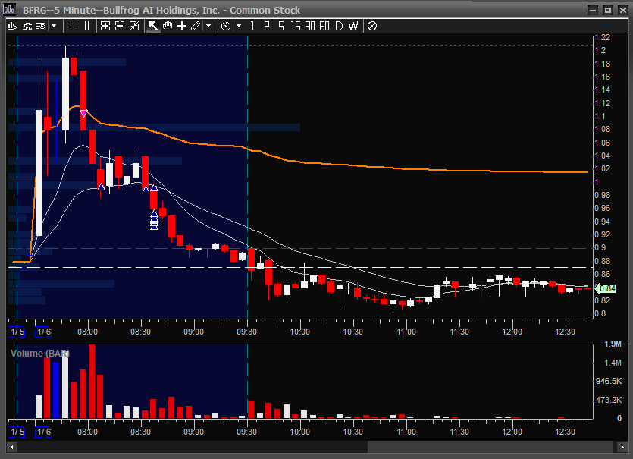Click the 1.9M volume axis label
The width and height of the screenshot is (633, 459).
[613, 344]
